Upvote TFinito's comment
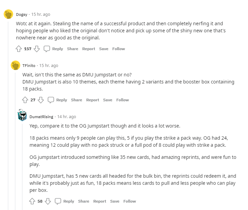Viewport: 248px width, 210px height. coord(25,100)
